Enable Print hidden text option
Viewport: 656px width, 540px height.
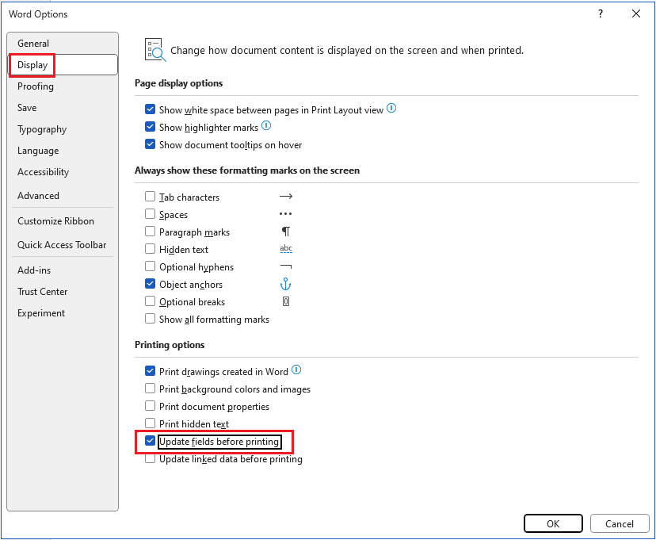tap(151, 423)
